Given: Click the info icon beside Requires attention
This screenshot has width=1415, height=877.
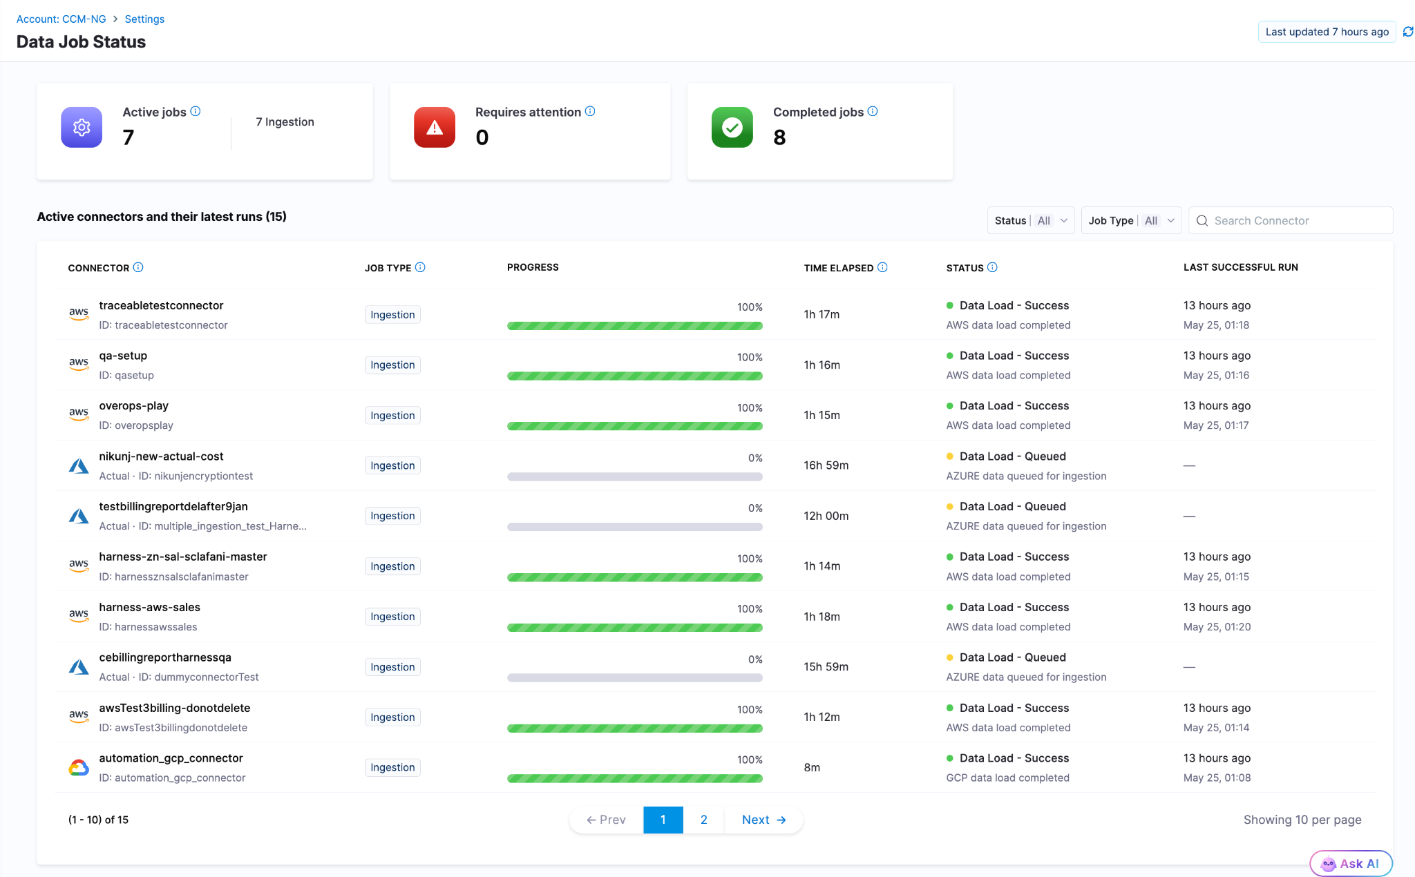Looking at the screenshot, I should point(590,111).
